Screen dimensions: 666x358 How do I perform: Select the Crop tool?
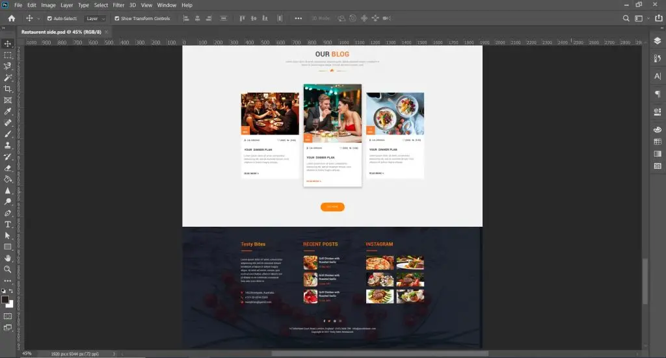[x=8, y=89]
